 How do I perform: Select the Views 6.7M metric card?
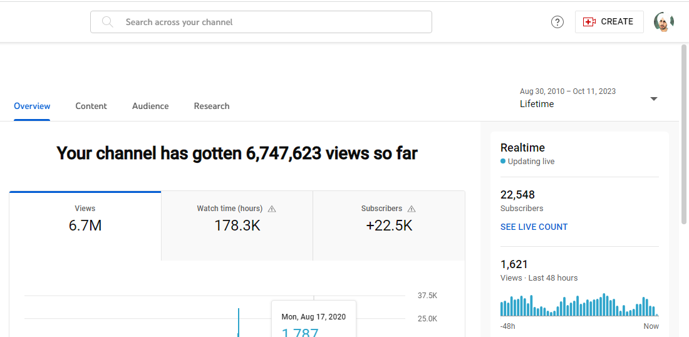(x=85, y=226)
